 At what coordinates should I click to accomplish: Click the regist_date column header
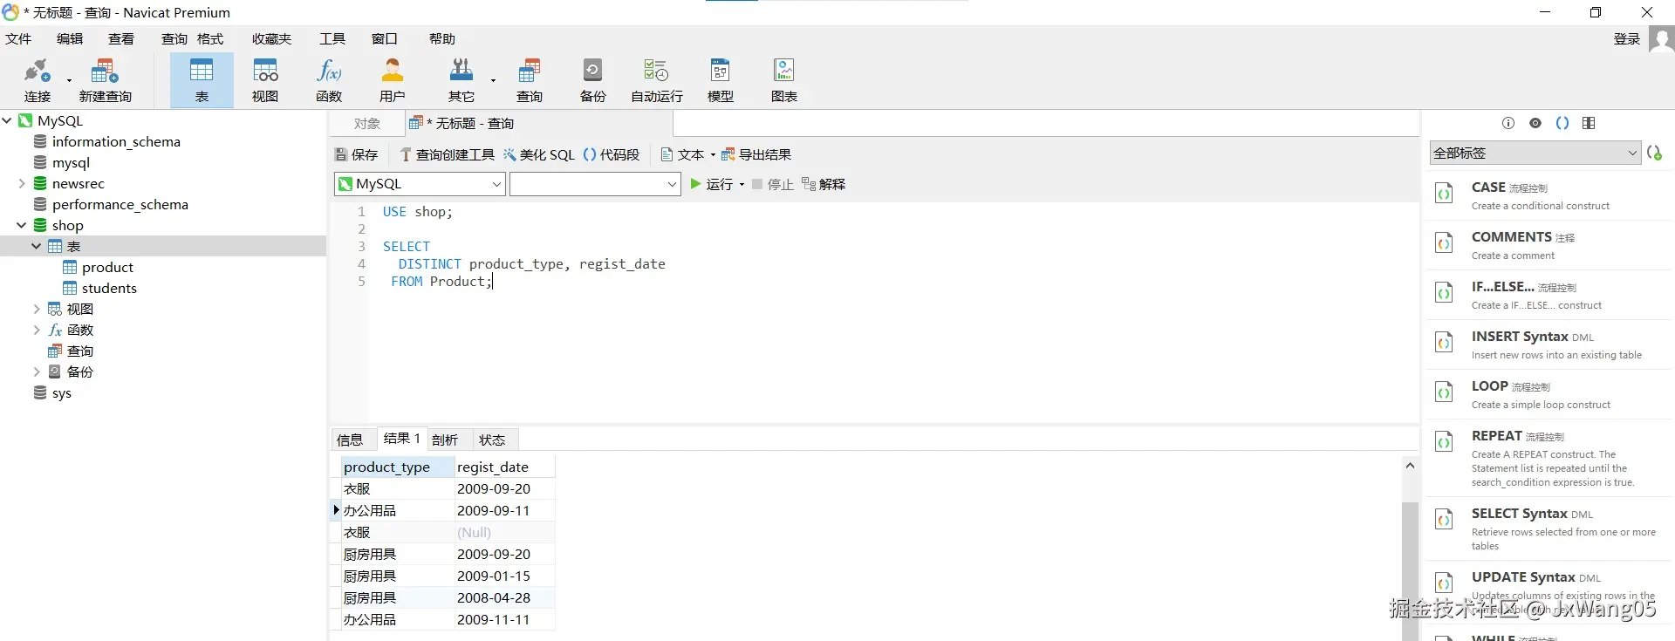point(504,467)
